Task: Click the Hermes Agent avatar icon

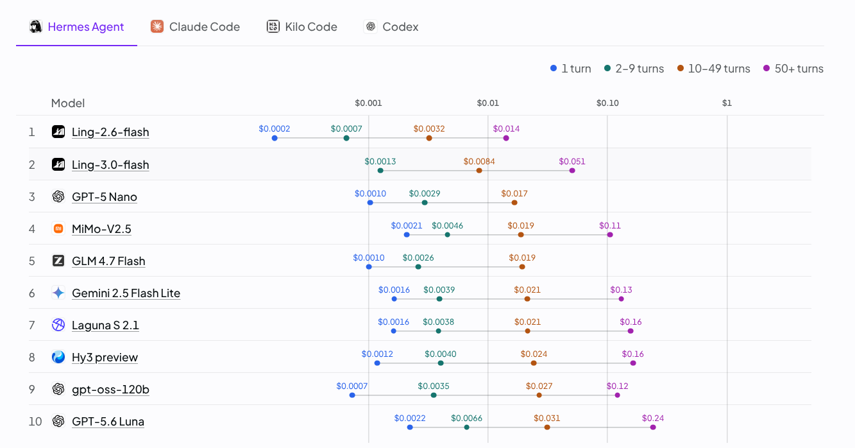Action: coord(36,27)
